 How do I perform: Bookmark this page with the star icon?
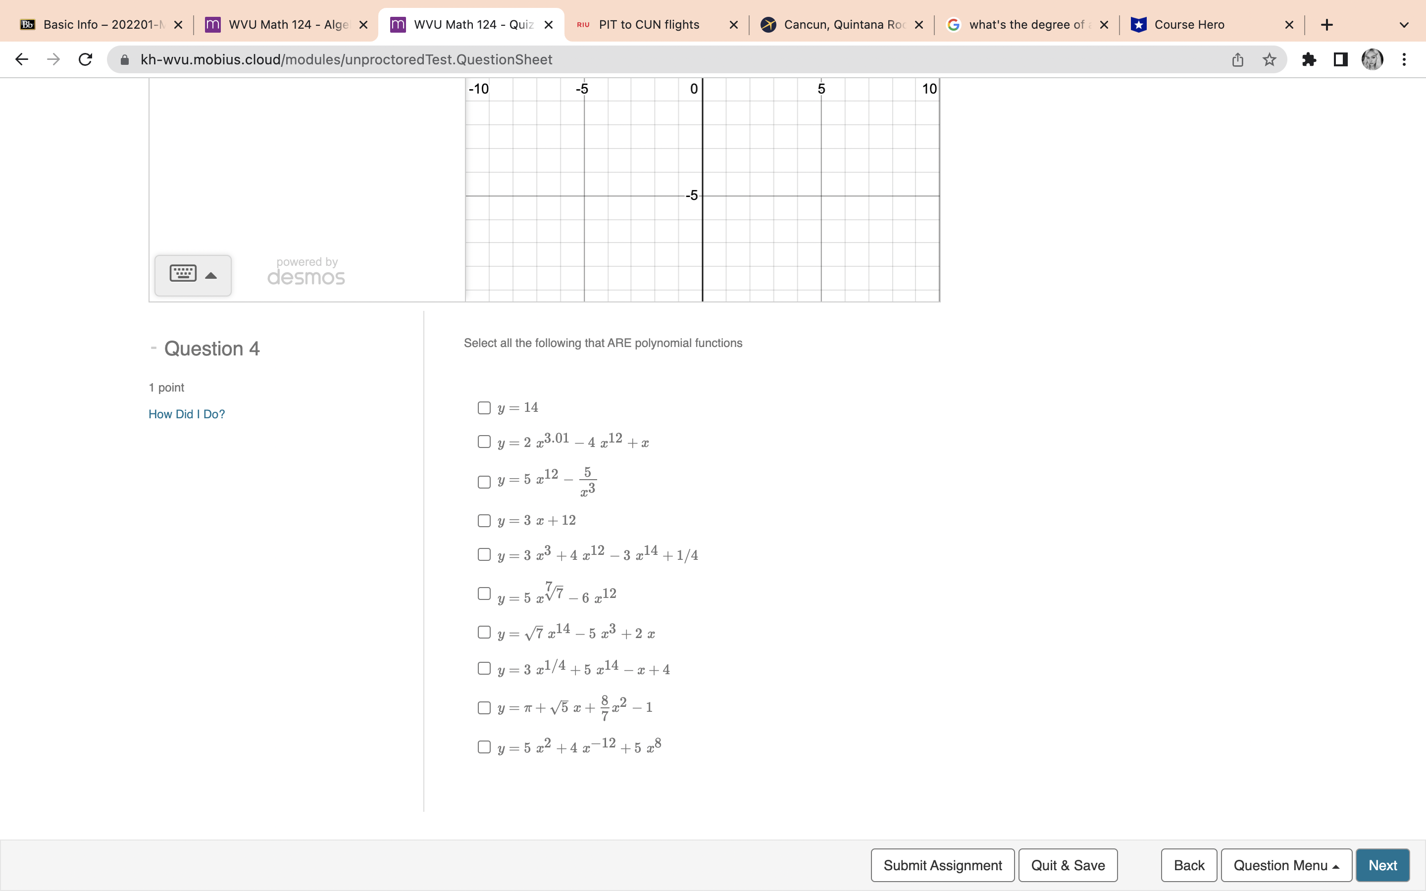[x=1268, y=59]
